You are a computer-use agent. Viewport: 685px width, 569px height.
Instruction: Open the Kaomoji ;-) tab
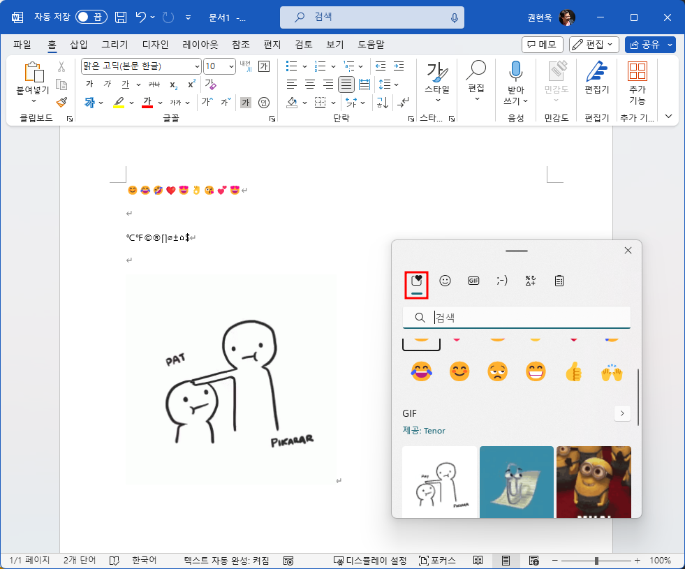[x=502, y=281]
